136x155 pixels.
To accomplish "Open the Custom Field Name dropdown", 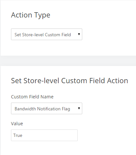I will [x=47, y=108].
